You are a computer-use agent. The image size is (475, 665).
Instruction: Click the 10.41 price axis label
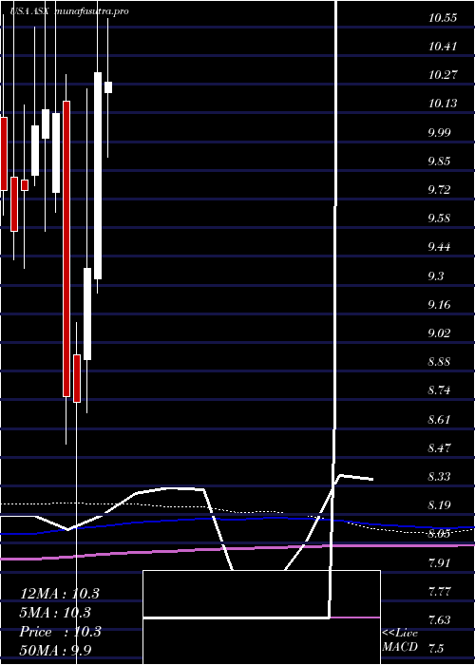pos(443,47)
